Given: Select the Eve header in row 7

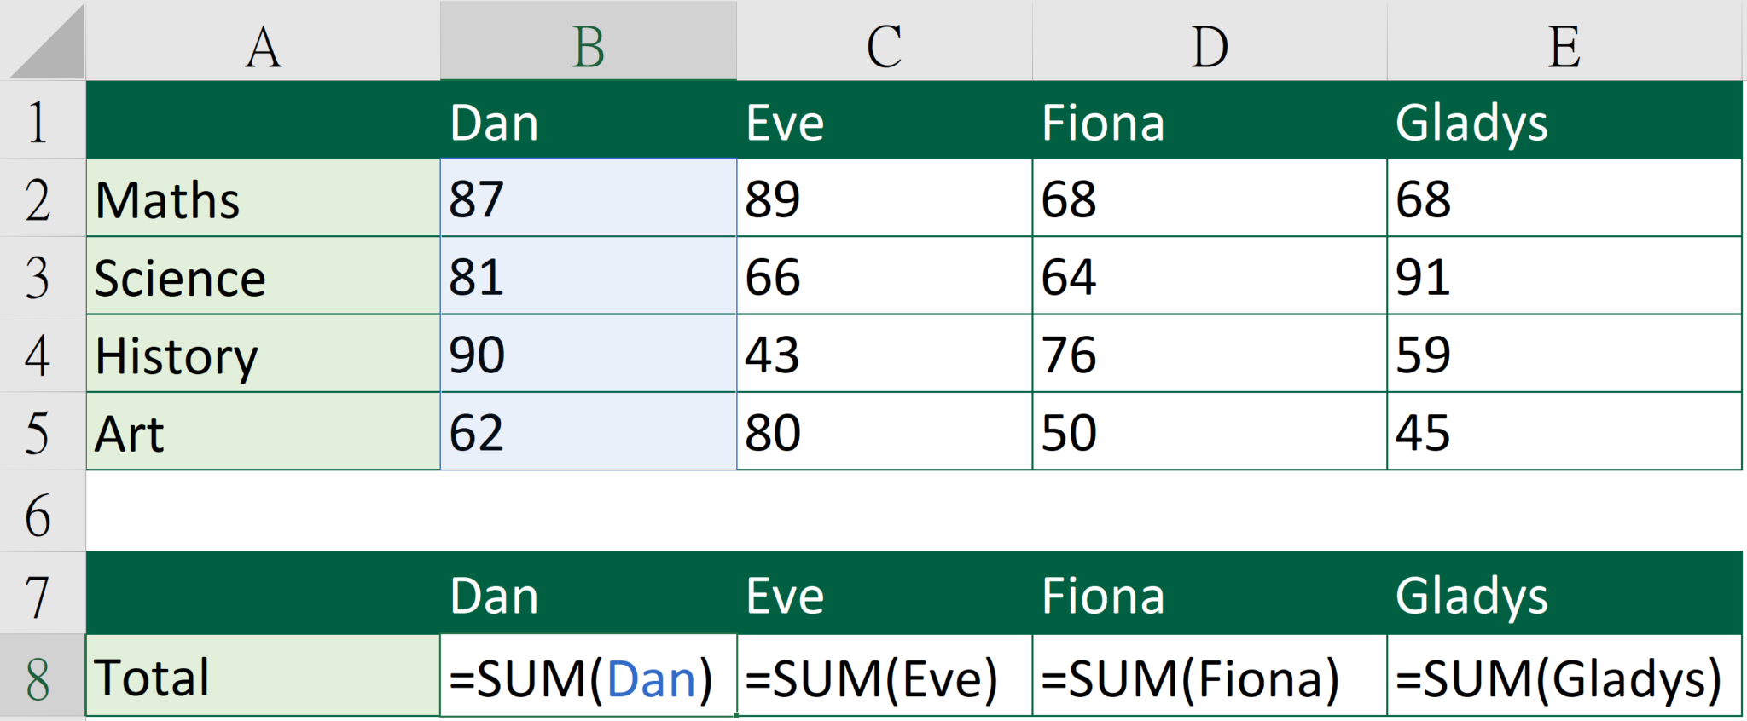Looking at the screenshot, I should [x=883, y=594].
